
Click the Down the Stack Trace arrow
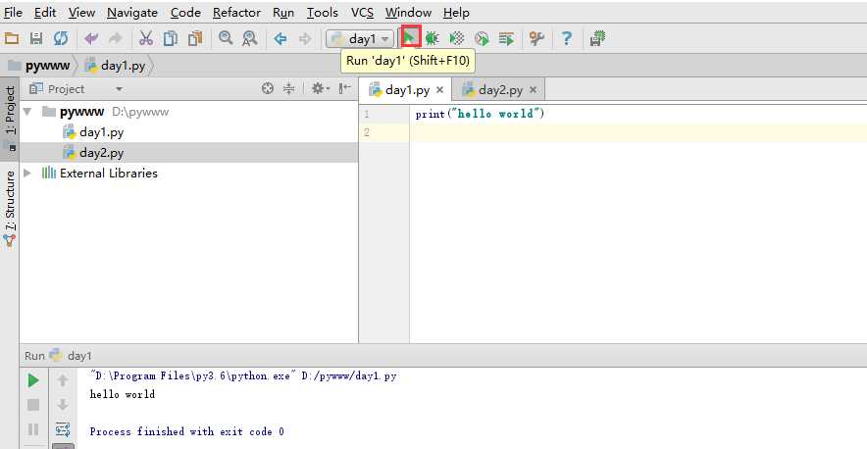63,405
